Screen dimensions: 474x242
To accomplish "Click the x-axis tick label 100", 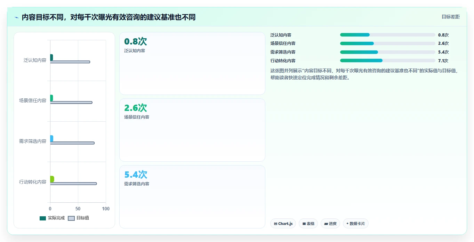I will [106, 209].
